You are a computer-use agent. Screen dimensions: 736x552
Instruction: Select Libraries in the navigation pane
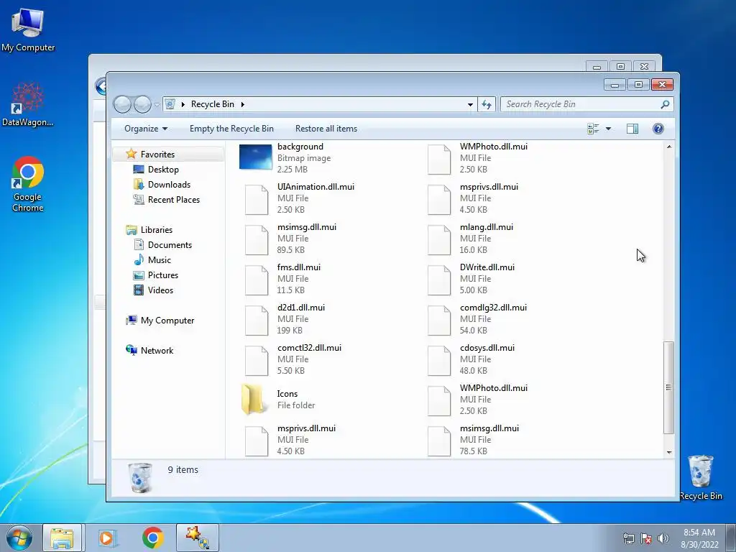pyautogui.click(x=156, y=229)
